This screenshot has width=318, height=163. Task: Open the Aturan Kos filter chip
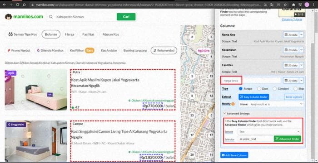(x=110, y=34)
